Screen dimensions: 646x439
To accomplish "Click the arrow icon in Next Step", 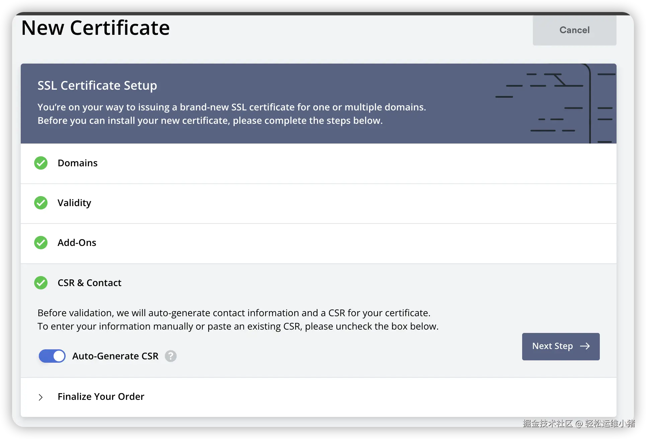I will click(x=585, y=346).
